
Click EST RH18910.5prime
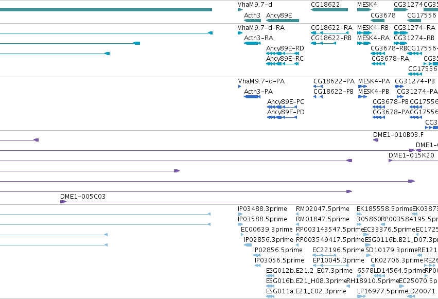point(348,286)
